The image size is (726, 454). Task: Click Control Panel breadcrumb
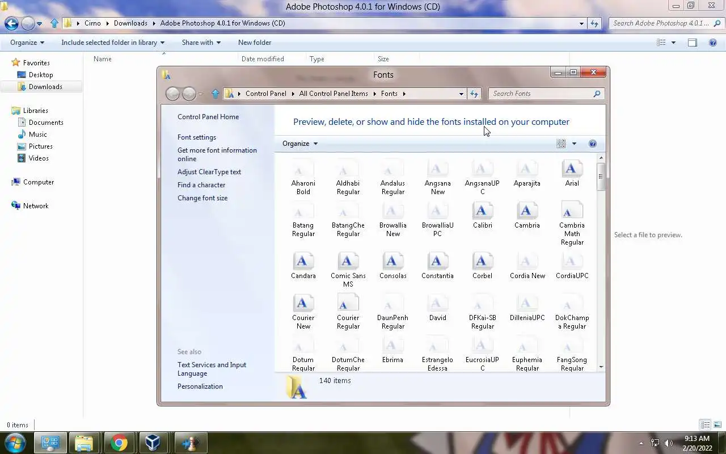pyautogui.click(x=265, y=94)
